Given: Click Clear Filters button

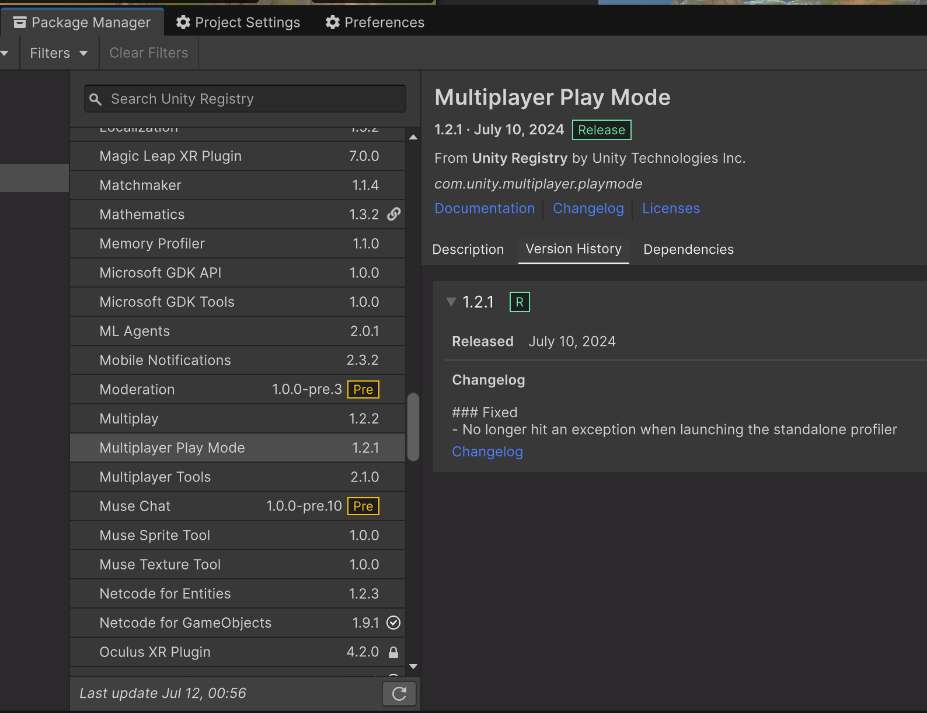Looking at the screenshot, I should (x=149, y=53).
